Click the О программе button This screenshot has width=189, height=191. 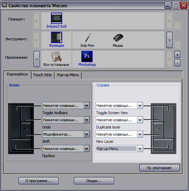tap(39, 181)
